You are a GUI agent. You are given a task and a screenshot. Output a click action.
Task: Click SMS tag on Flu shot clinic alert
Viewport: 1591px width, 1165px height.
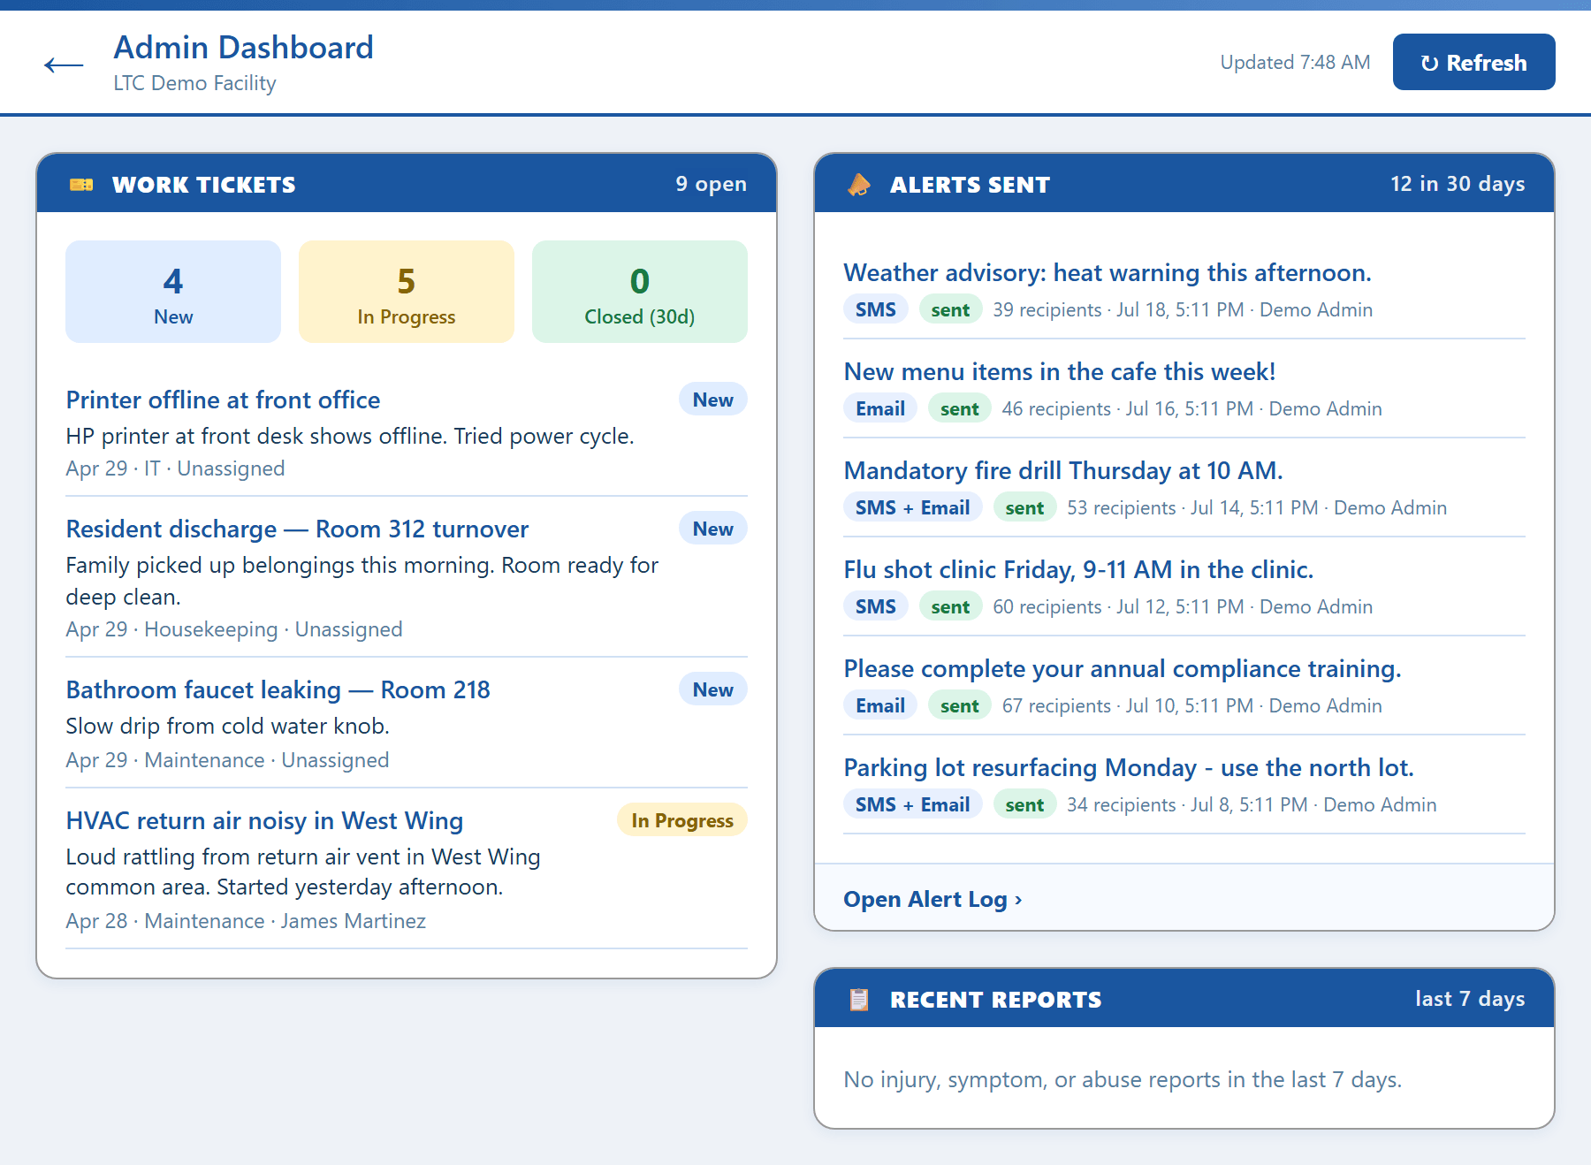pyautogui.click(x=876, y=606)
